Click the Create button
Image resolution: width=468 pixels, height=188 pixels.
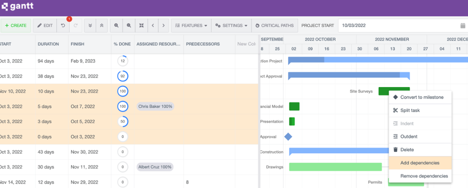click(x=16, y=25)
